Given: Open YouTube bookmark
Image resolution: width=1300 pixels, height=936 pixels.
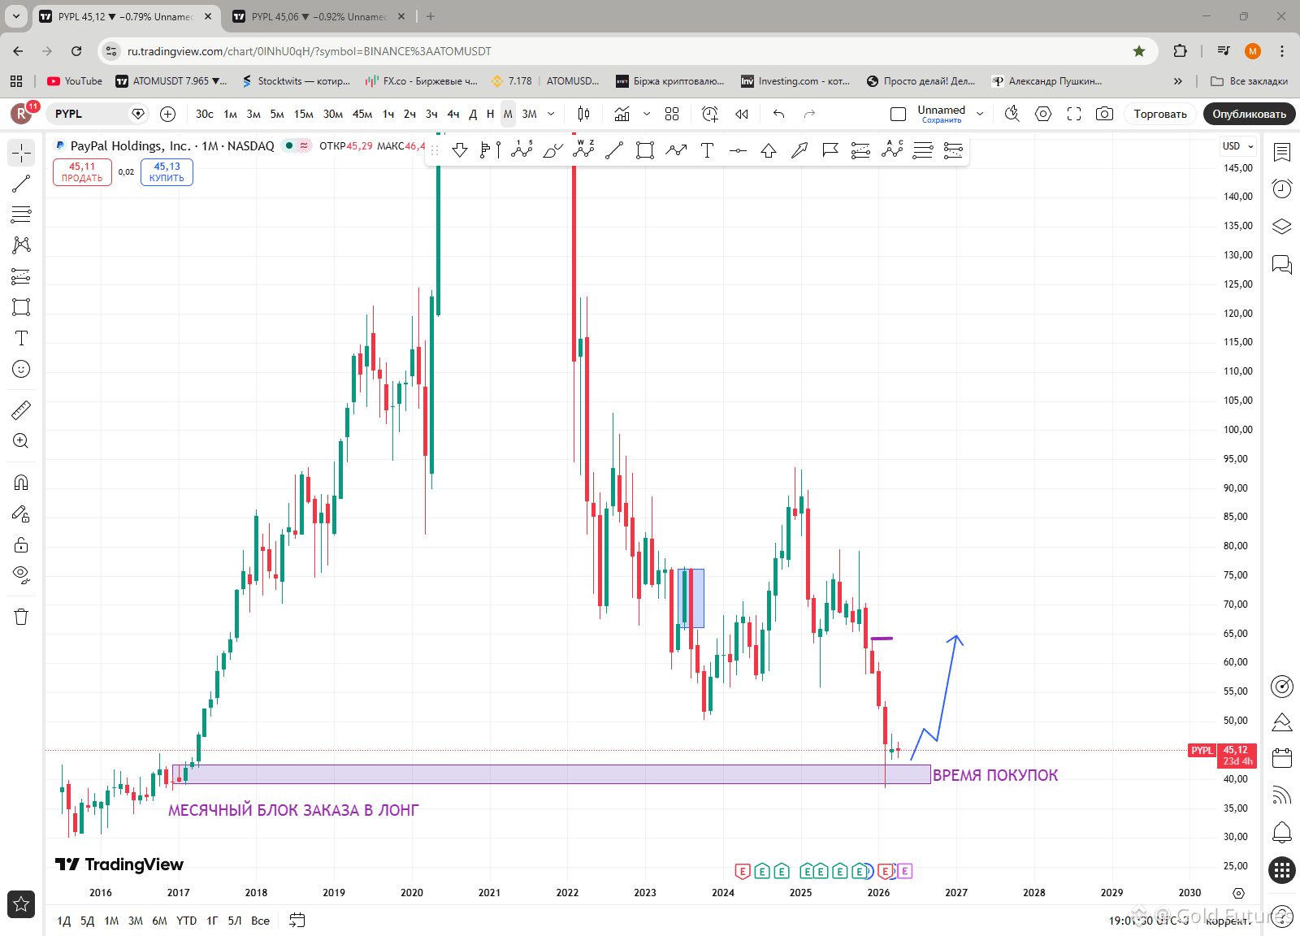Looking at the screenshot, I should 75,81.
